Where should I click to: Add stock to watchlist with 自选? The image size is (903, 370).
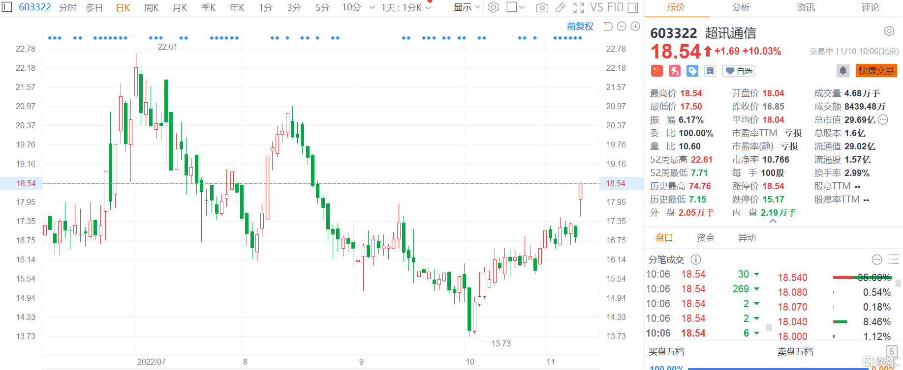tap(739, 71)
